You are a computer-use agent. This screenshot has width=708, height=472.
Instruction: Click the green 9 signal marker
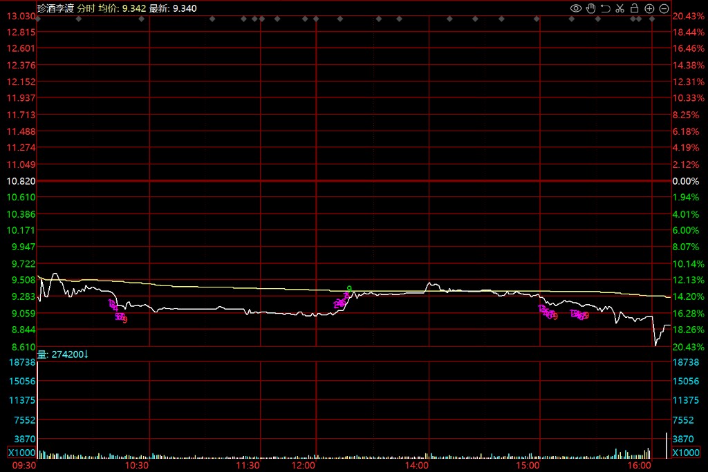pos(350,289)
